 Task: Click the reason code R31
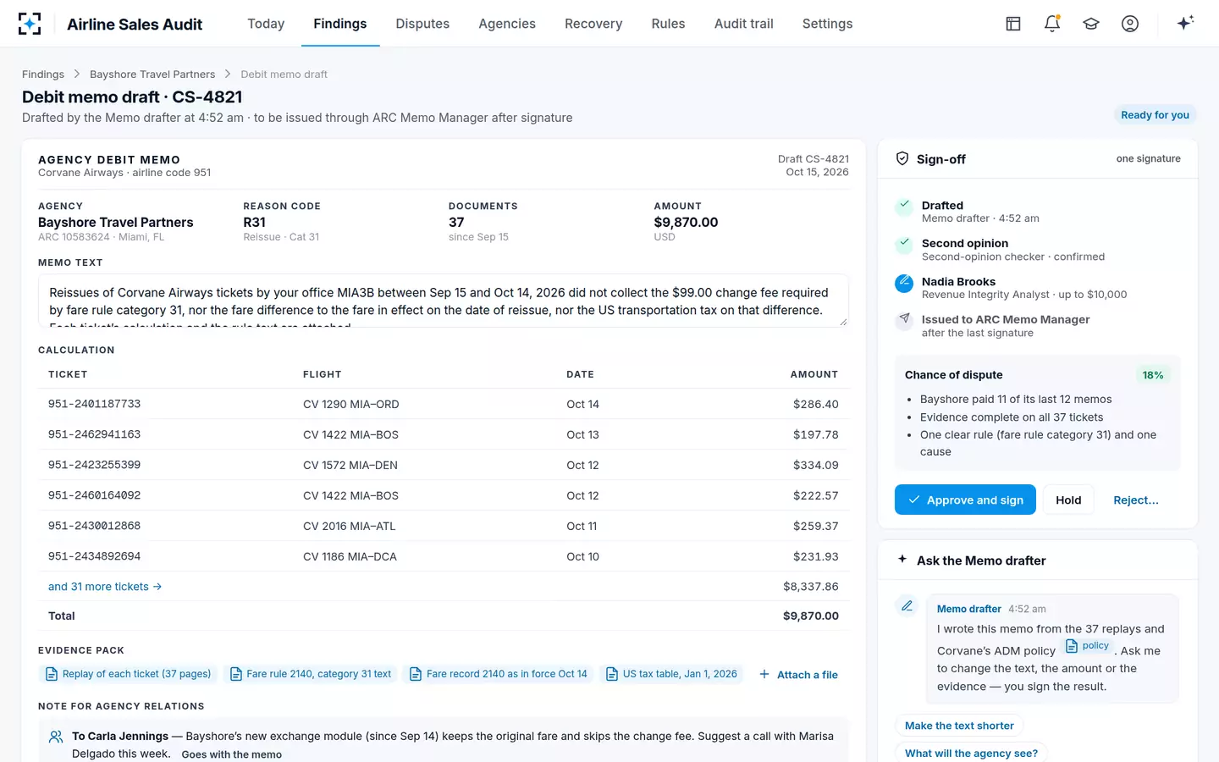pyautogui.click(x=254, y=223)
